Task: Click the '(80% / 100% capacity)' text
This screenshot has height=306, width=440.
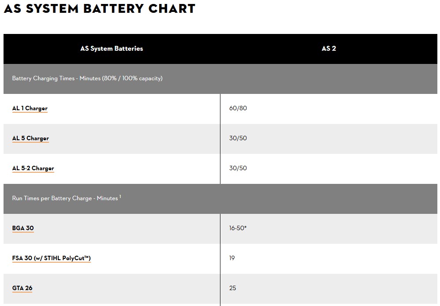Action: point(132,78)
